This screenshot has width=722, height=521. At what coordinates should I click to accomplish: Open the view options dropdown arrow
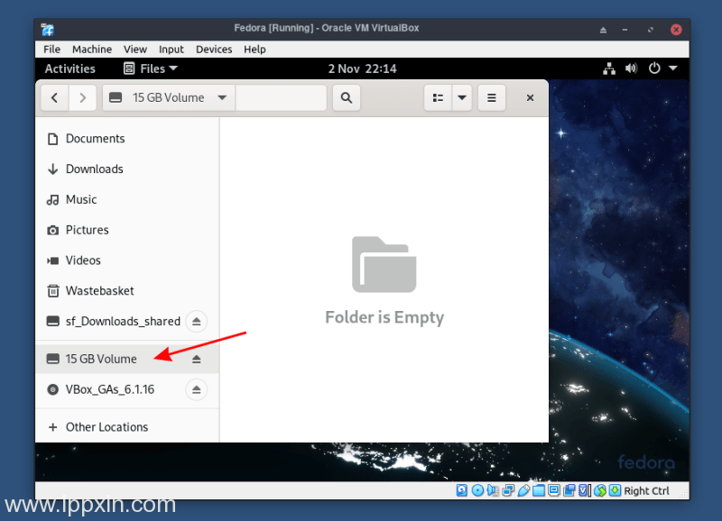[462, 97]
